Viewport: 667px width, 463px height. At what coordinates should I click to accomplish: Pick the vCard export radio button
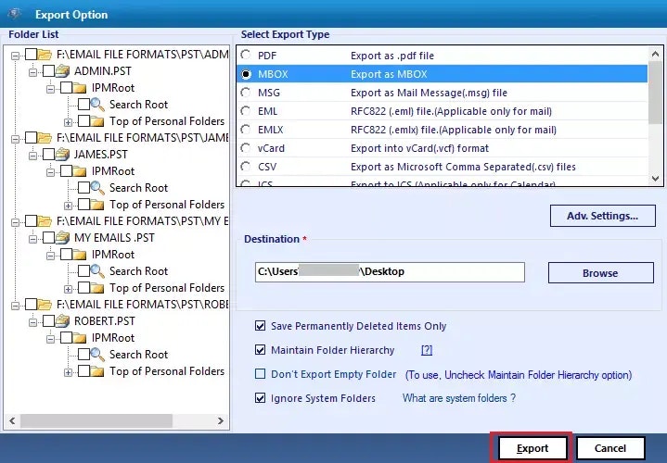(246, 148)
